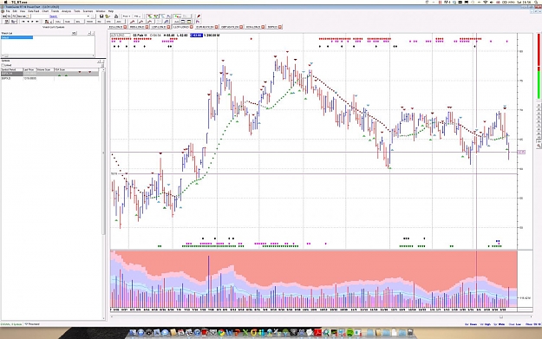Viewport: 542px width, 339px height.
Task: Open the Edit menu
Action: click(x=15, y=11)
